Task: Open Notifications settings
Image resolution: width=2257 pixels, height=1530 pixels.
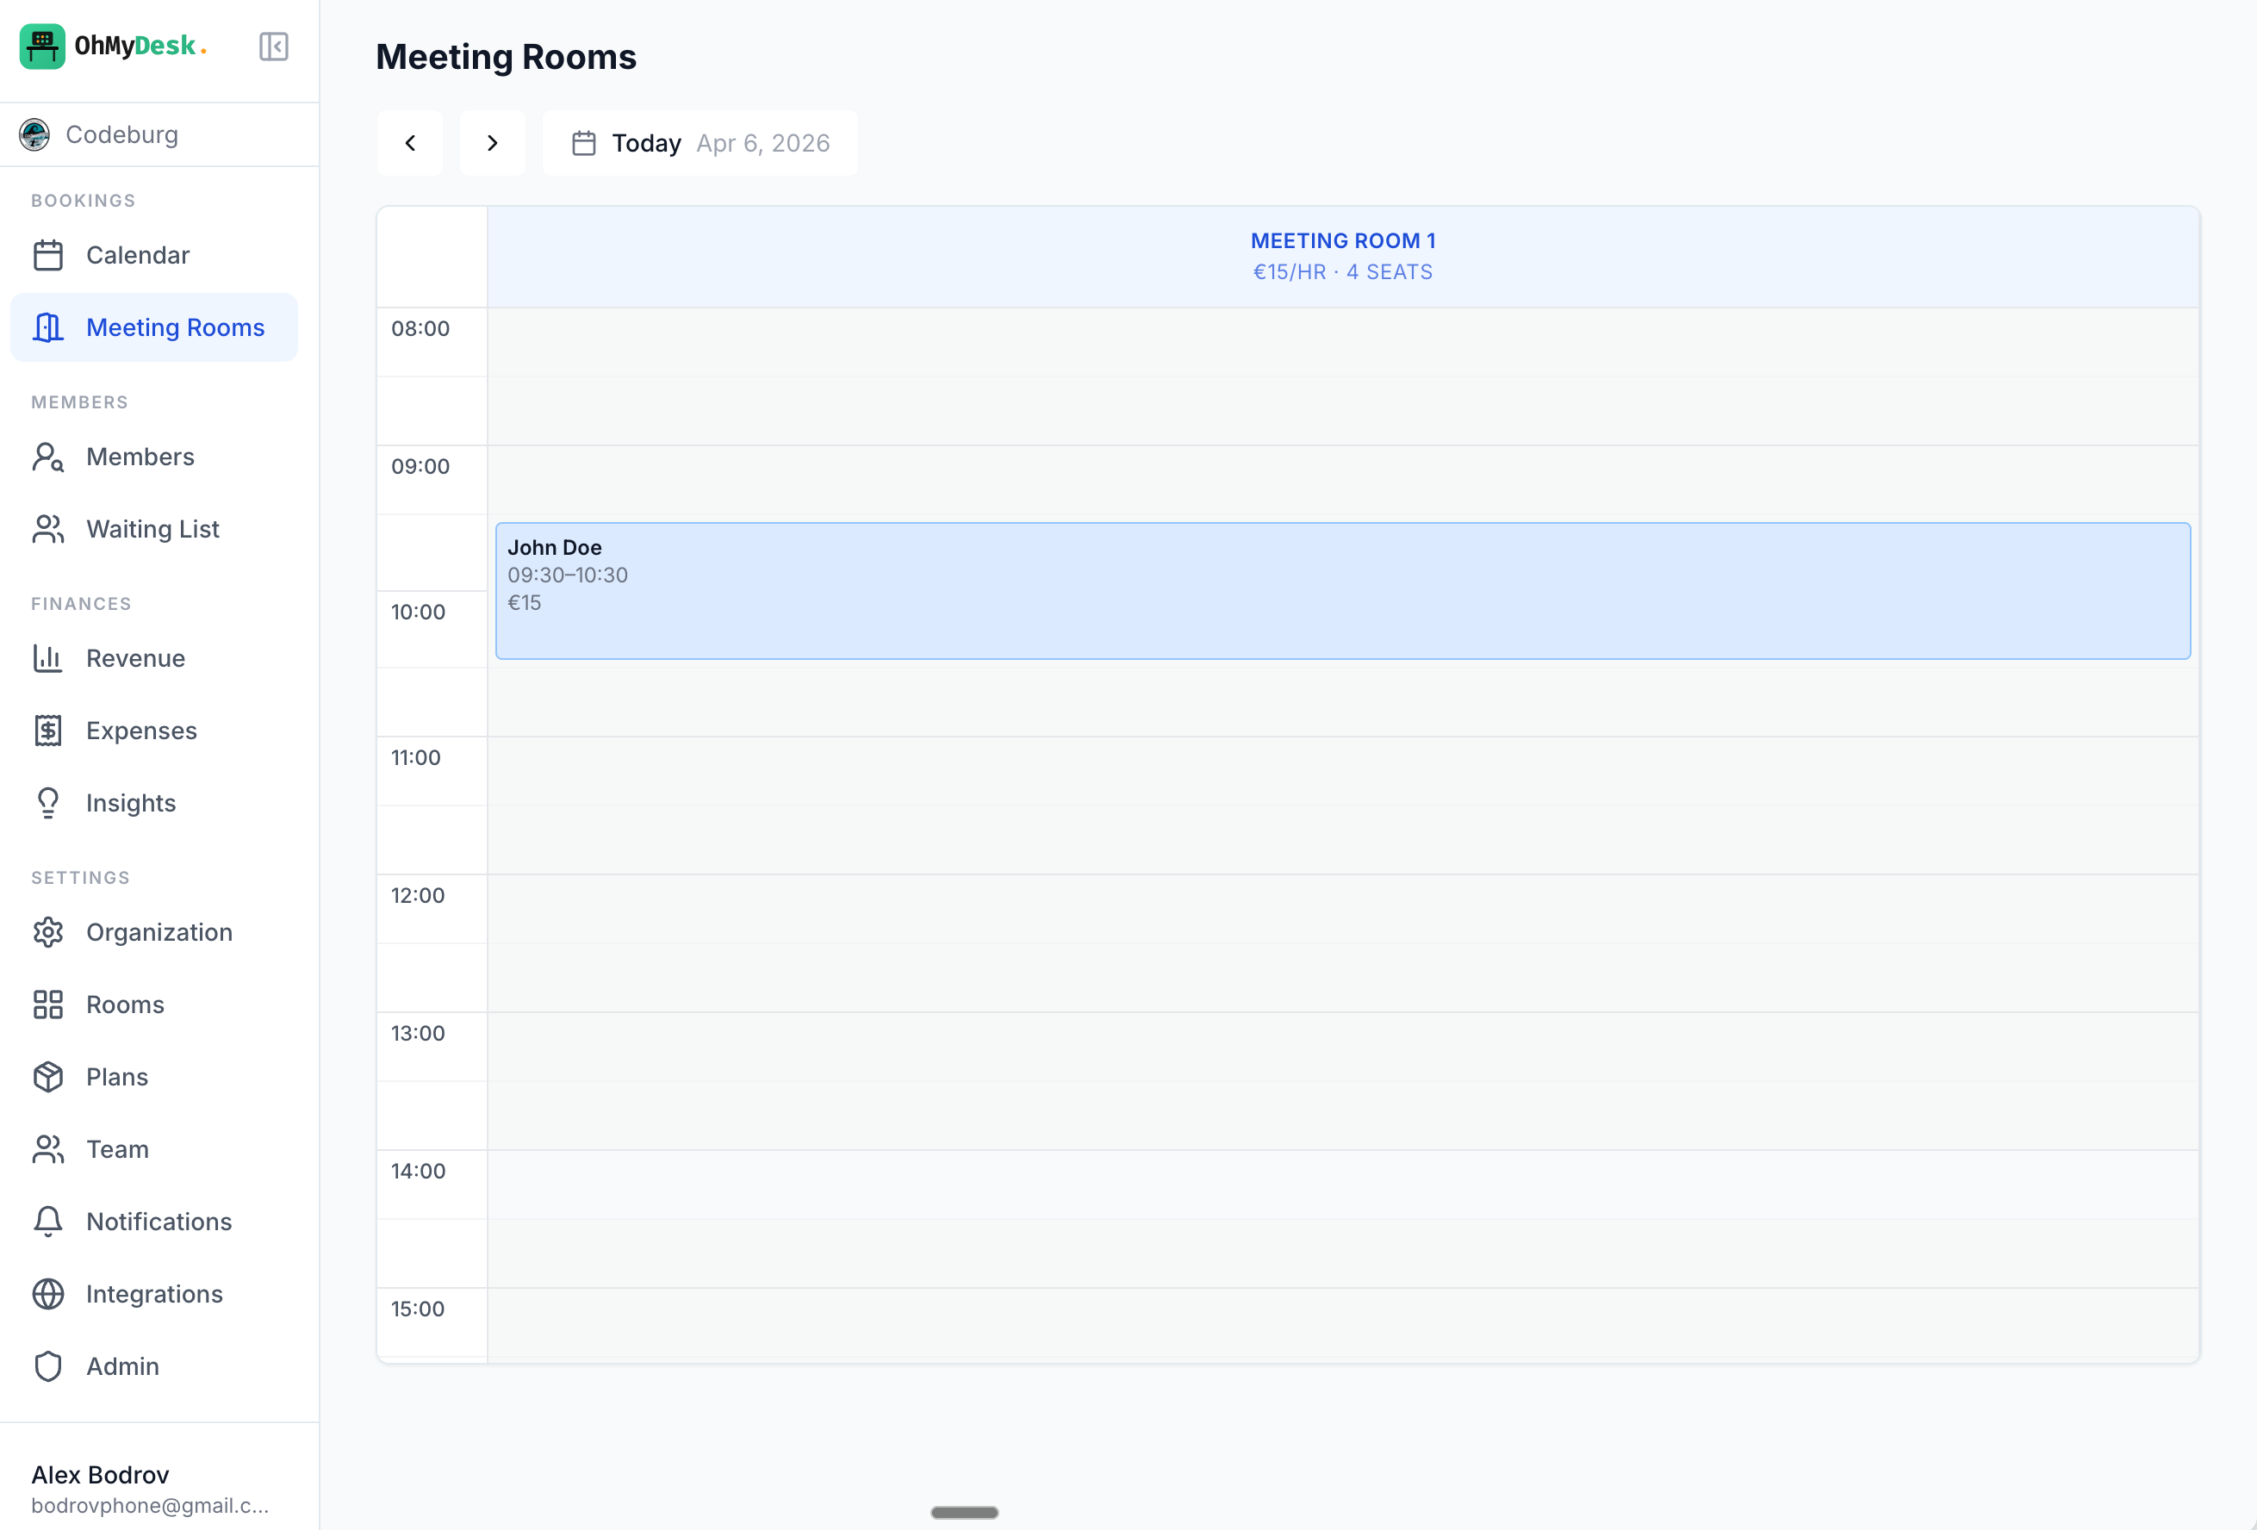Action: pyautogui.click(x=158, y=1221)
